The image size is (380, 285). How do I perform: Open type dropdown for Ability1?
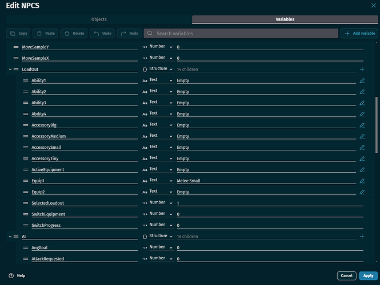click(x=161, y=80)
